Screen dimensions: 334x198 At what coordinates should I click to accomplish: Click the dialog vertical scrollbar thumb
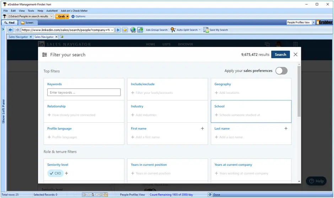point(299,91)
